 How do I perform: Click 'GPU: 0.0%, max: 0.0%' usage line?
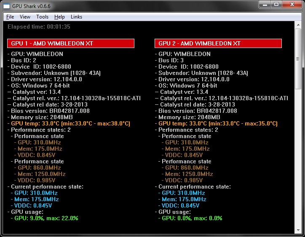(x=190, y=218)
